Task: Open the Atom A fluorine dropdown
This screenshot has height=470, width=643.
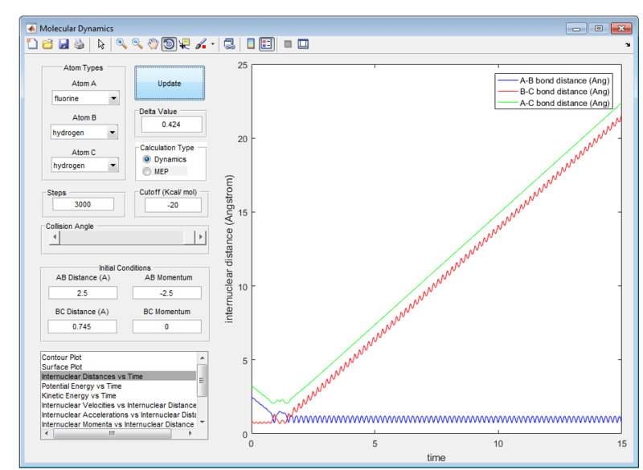Action: tap(86, 98)
